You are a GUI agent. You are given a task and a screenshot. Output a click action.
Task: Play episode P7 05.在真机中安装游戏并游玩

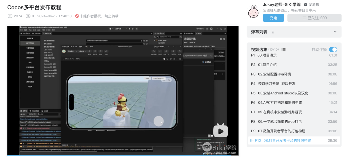pos(294,112)
